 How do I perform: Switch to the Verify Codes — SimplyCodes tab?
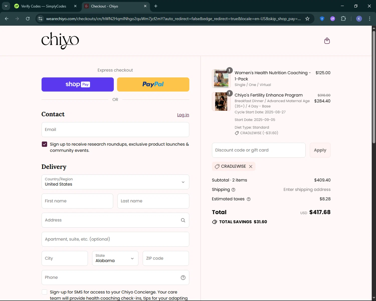click(x=44, y=6)
